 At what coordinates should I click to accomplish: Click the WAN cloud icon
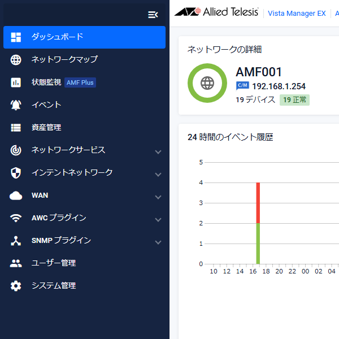[16, 195]
